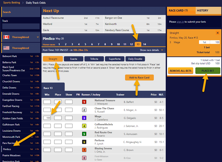Image resolution: width=222 pixels, height=162 pixels.
Task: Click Place input for Perform
Action: tap(58, 142)
